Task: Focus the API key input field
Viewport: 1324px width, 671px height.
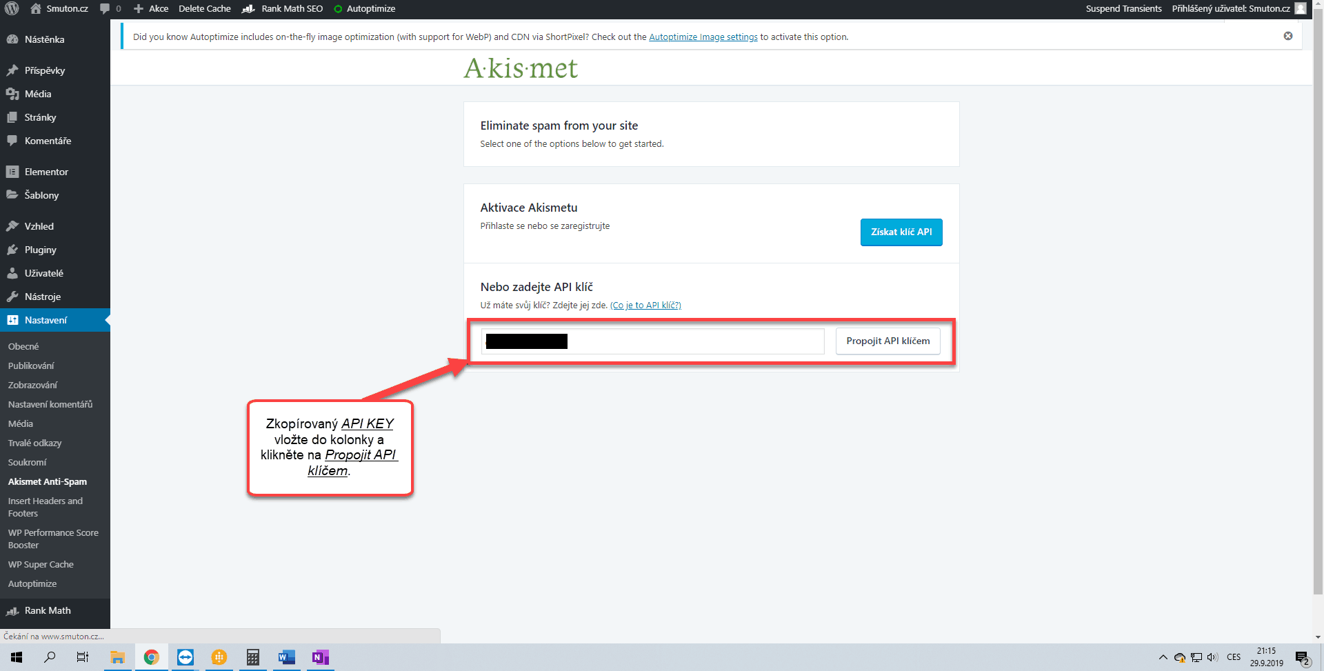Action: pos(652,341)
